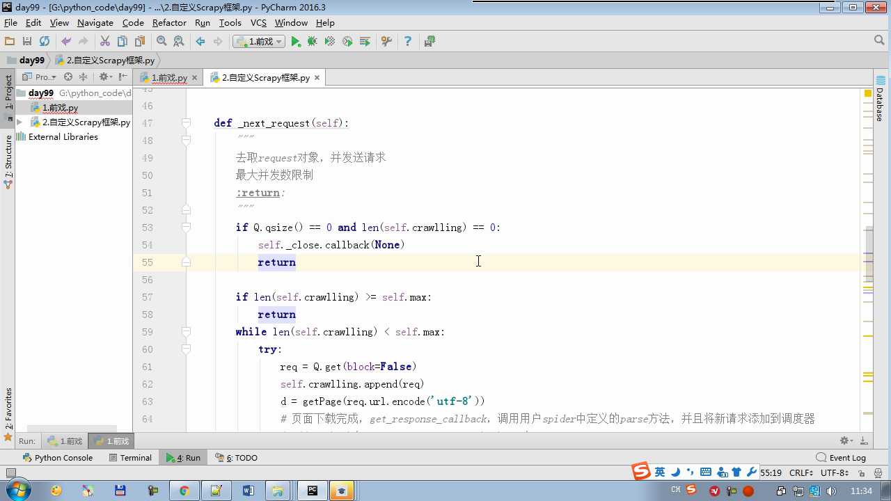Viewport: 891px width, 501px height.
Task: Open the Terminal tool window
Action: pos(130,458)
